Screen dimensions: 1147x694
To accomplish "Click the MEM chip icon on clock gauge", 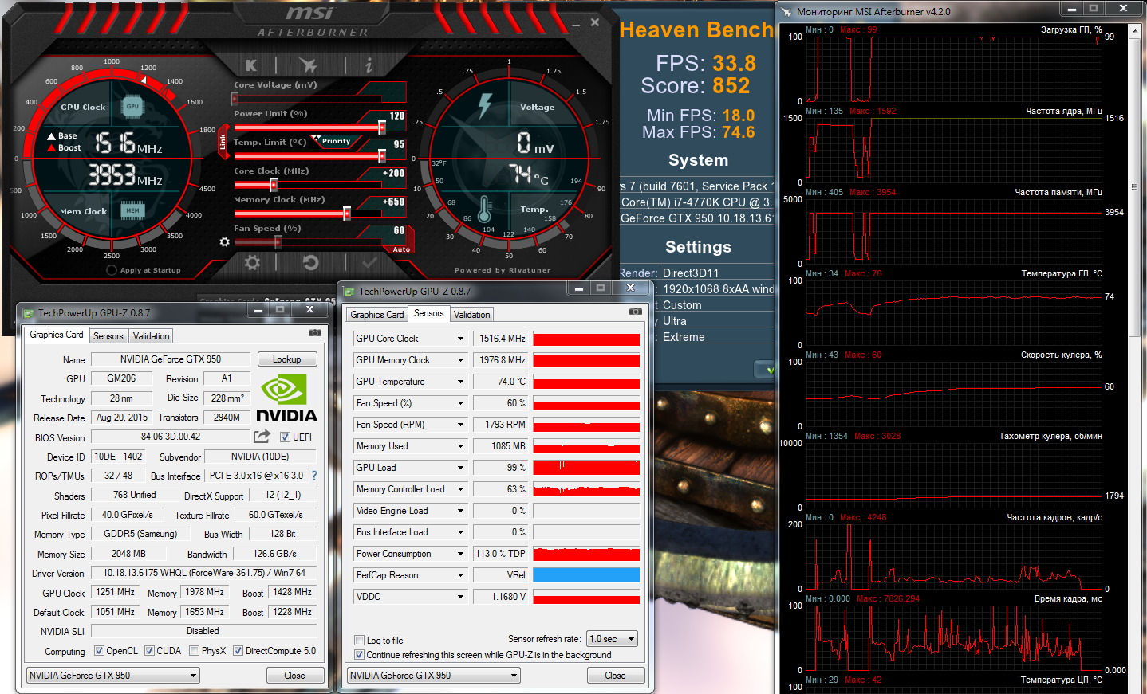I will [132, 210].
